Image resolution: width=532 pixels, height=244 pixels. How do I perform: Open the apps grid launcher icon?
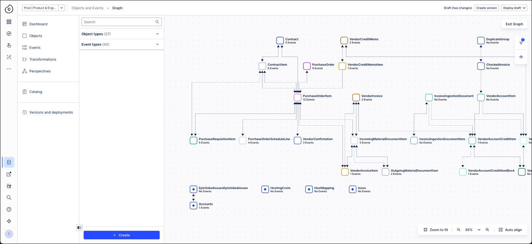(9, 22)
